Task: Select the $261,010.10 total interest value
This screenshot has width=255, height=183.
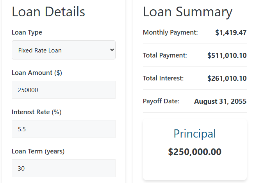Action: [x=227, y=78]
